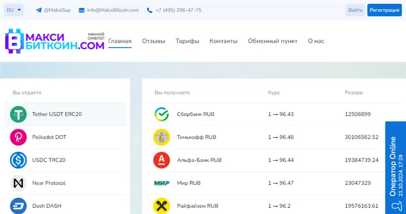Select Мир RUB to receive
This screenshot has height=214, width=406.
click(x=189, y=183)
